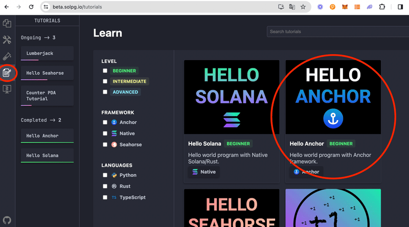409x227 pixels.
Task: Check the Rust language filter
Action: coord(105,186)
